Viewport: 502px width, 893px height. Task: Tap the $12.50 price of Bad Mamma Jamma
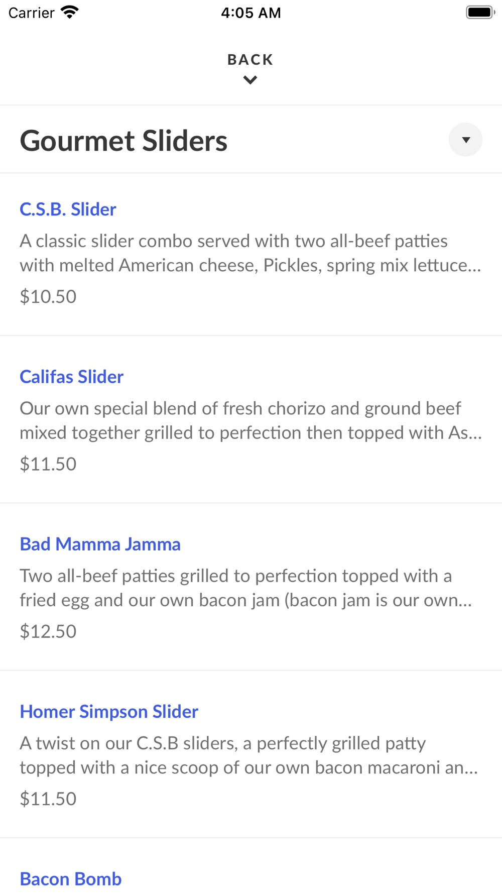[x=48, y=631]
